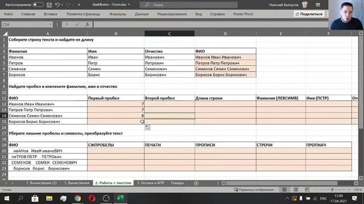Select the Фамилия (ЛЕВСИМВ) header cell

280,98
